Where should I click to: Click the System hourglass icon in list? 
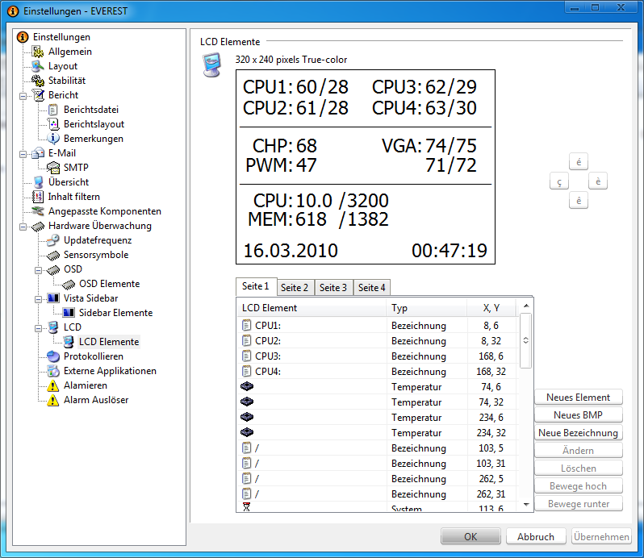(246, 507)
